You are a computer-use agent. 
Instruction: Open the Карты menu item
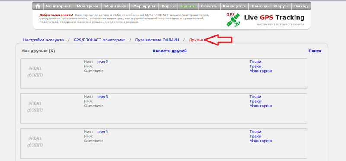tap(168, 6)
